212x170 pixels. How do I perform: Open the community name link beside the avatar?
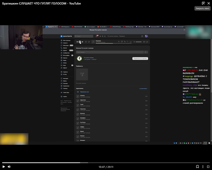pyautogui.click(x=89, y=58)
